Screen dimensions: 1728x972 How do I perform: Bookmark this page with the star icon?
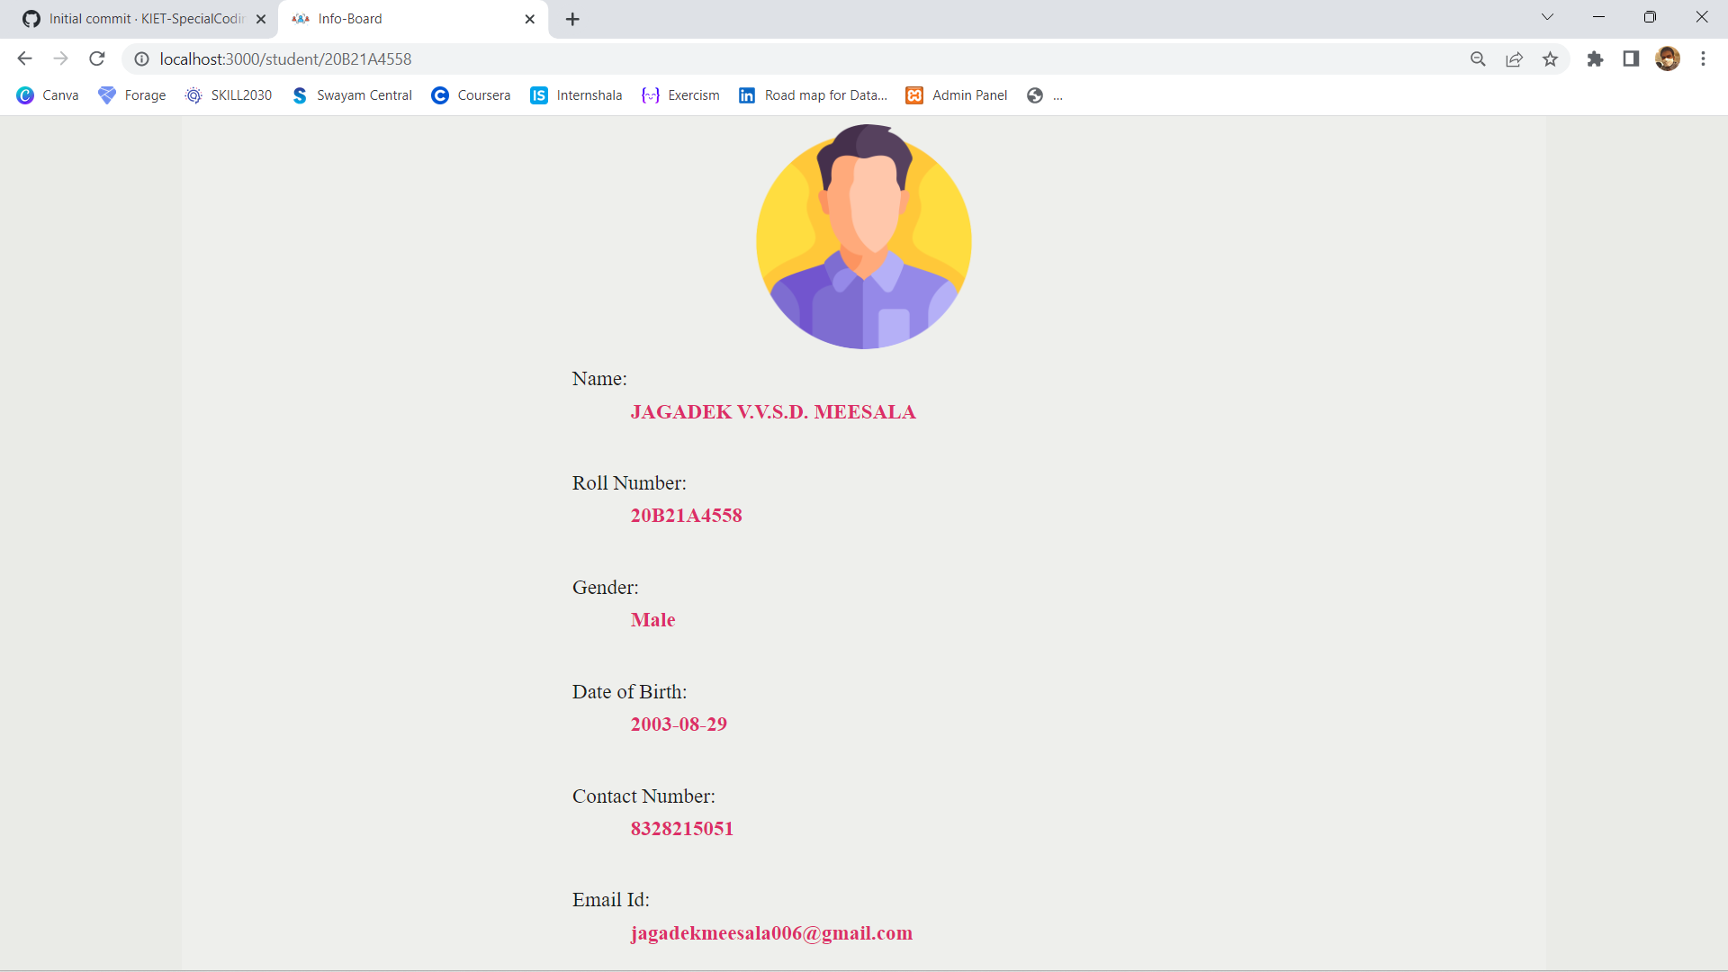[x=1551, y=58]
